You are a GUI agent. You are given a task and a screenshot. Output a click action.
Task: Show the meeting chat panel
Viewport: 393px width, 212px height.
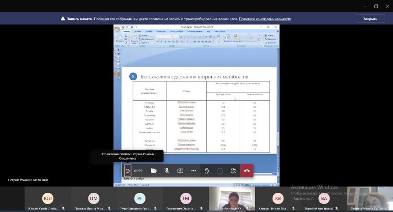click(220, 171)
